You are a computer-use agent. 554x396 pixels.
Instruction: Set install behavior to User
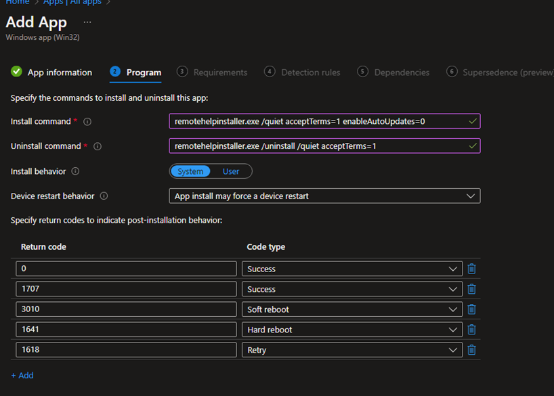231,172
